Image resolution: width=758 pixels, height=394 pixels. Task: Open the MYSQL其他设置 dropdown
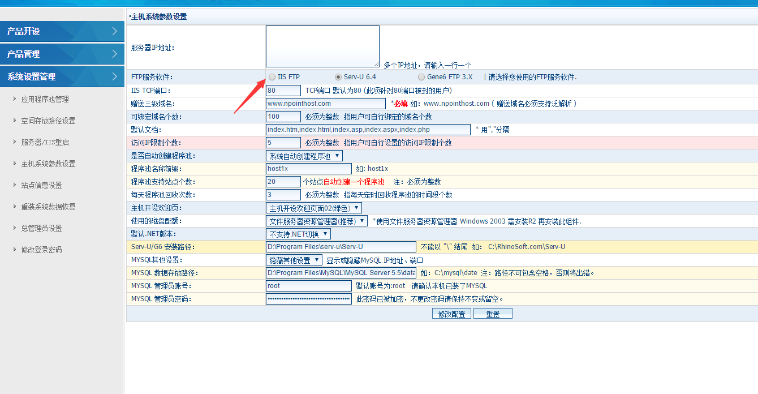click(x=294, y=260)
